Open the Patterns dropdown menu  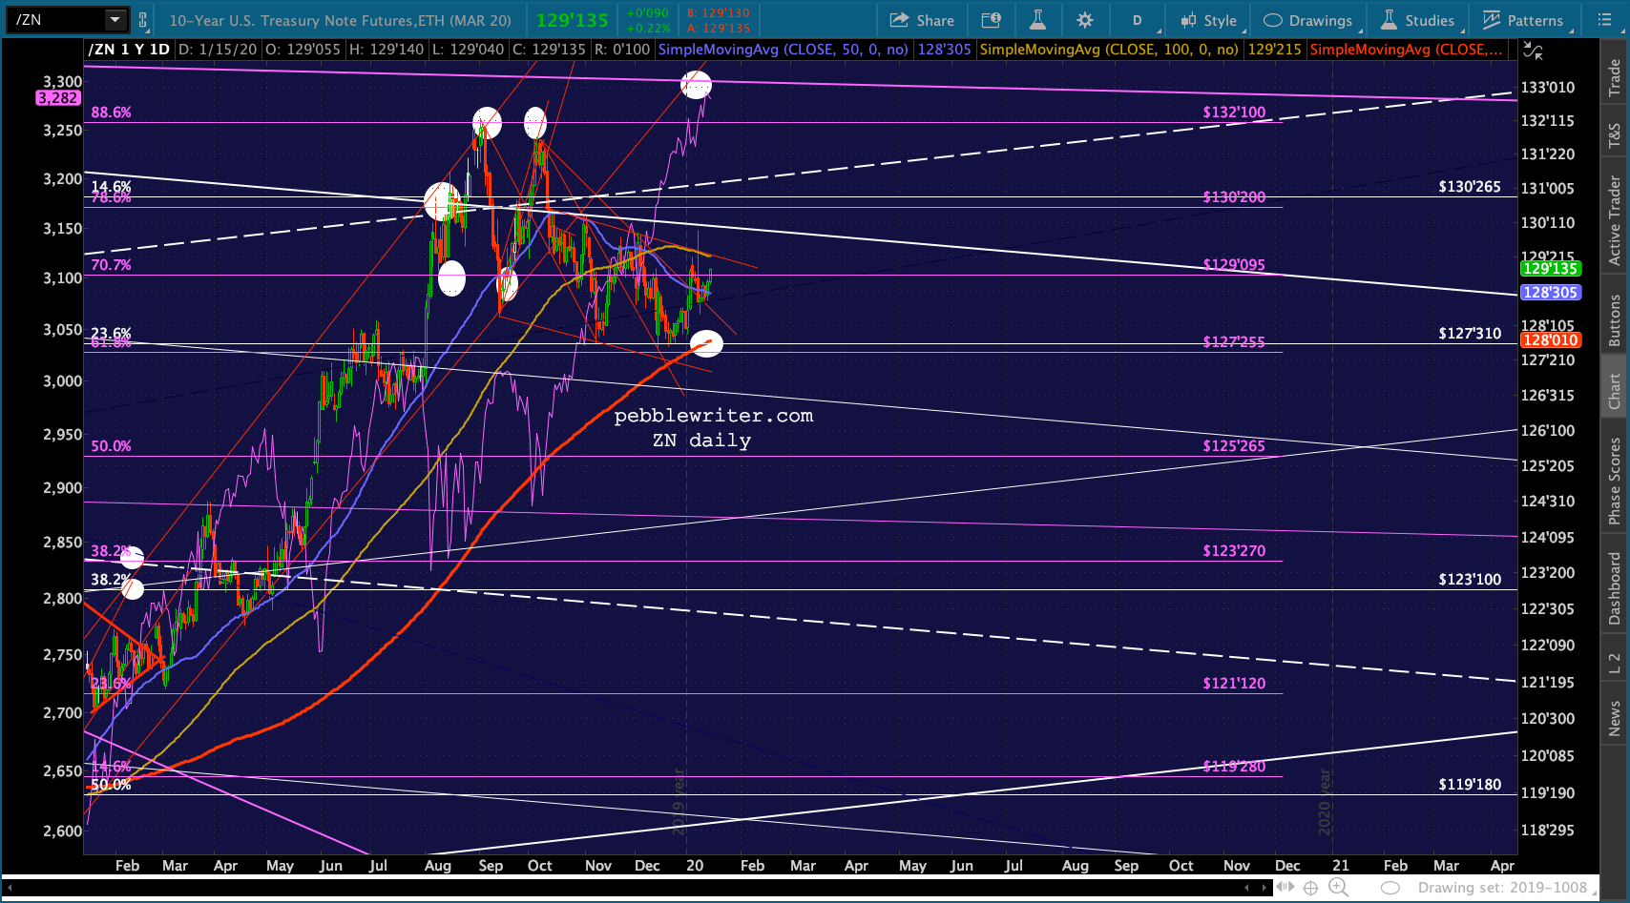1523,20
